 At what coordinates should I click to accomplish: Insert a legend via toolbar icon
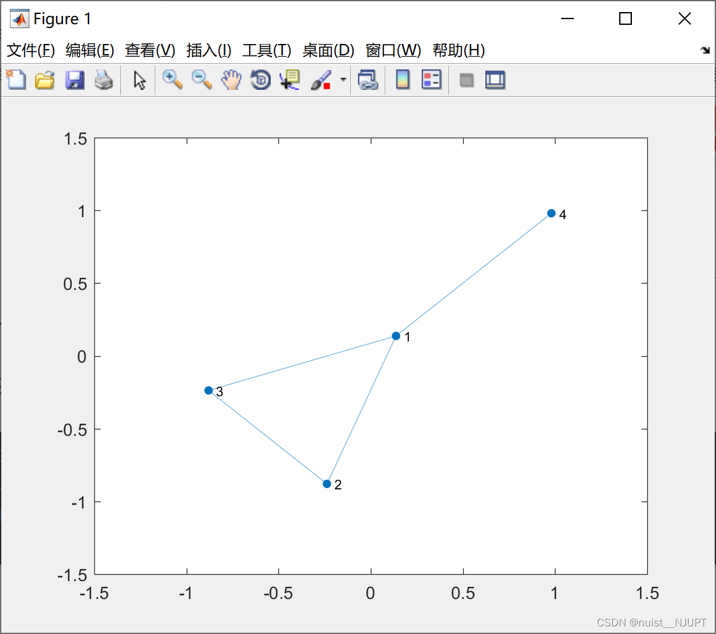pos(431,80)
